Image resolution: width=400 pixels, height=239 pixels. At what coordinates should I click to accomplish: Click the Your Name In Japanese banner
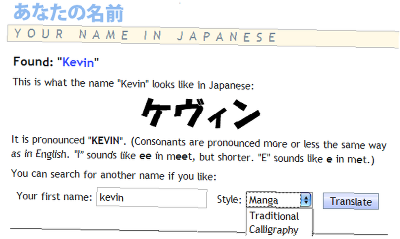203,36
